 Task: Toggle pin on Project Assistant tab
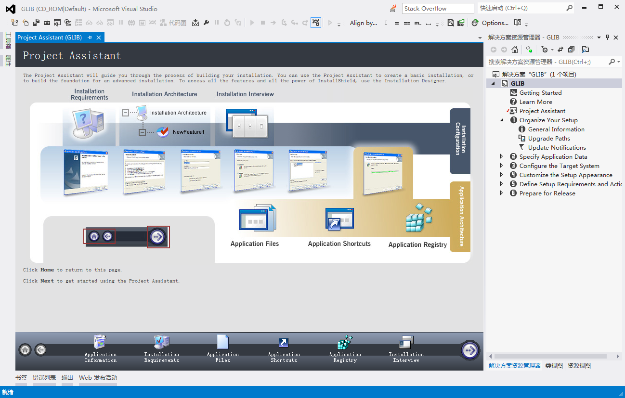click(90, 38)
